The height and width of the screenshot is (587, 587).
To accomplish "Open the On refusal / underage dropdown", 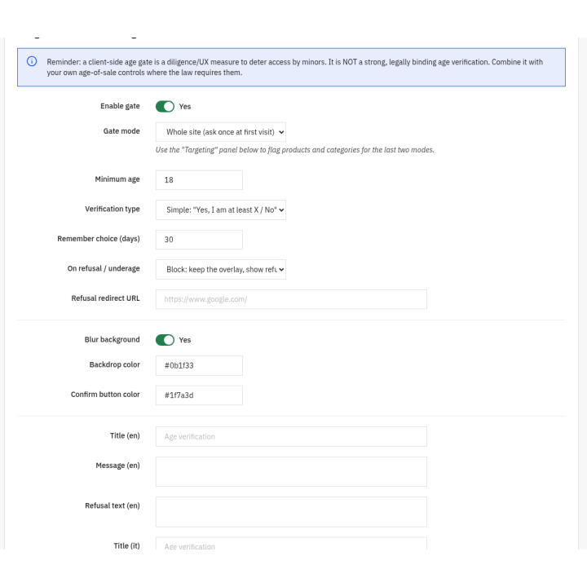I will 221,270.
